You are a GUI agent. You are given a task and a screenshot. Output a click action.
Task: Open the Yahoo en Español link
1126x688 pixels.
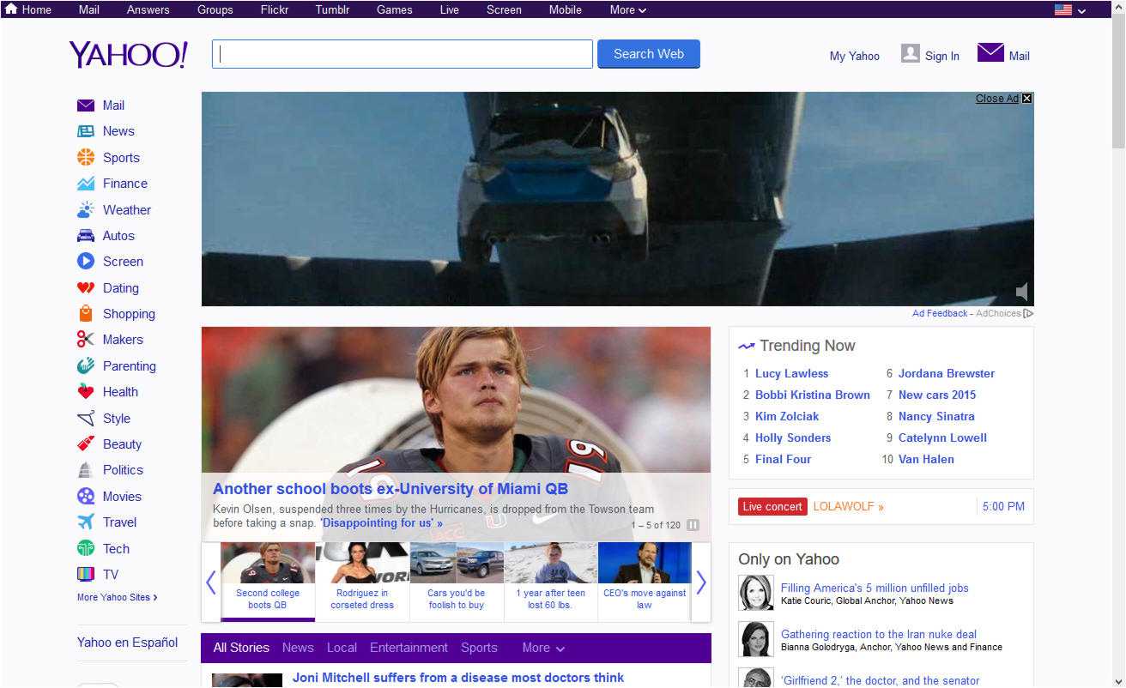coord(127,643)
